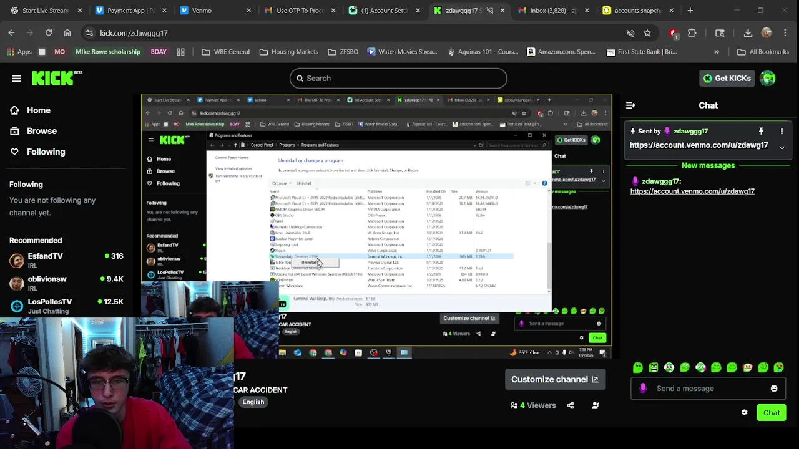Image resolution: width=799 pixels, height=449 pixels.
Task: Click username zdawggg17 in chat message
Action: tap(660, 181)
